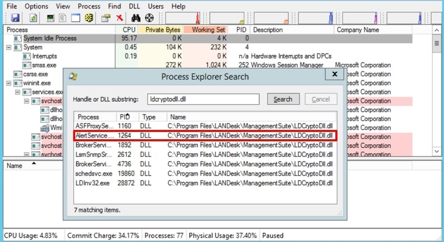Close the Process Explorer Search dialog

point(334,74)
